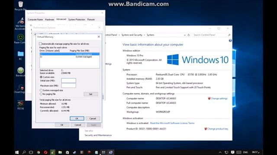Open the Bandicut desktop shortcut
277x155 pixels.
pos(20,72)
